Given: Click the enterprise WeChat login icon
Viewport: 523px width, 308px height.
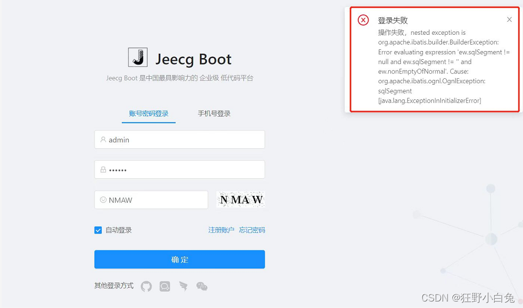Looking at the screenshot, I should point(165,286).
